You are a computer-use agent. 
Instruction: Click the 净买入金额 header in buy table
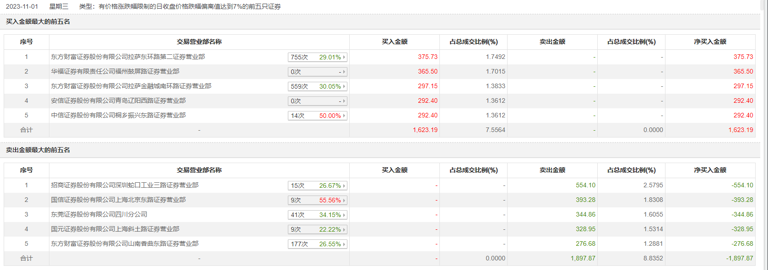tap(710, 42)
